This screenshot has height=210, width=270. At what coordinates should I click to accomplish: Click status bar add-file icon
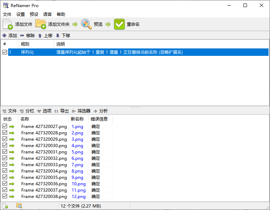coord(5,206)
